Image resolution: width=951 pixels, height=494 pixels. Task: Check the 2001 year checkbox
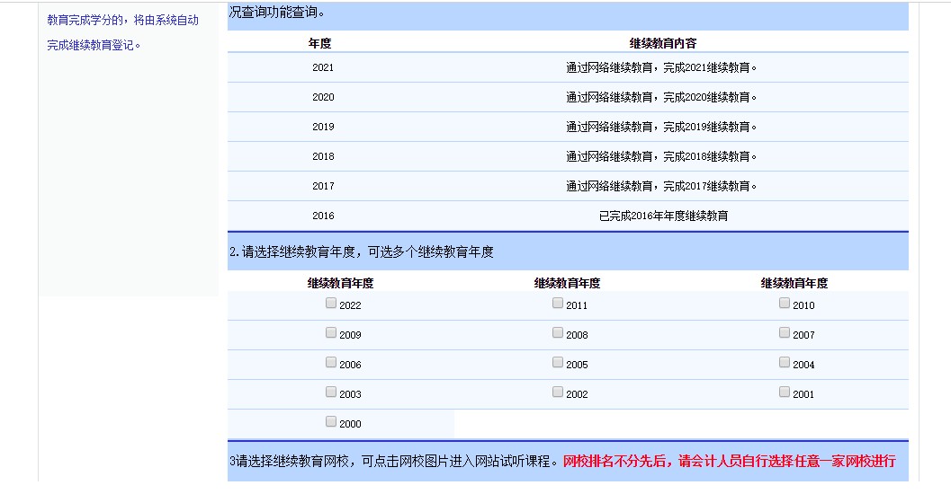785,393
